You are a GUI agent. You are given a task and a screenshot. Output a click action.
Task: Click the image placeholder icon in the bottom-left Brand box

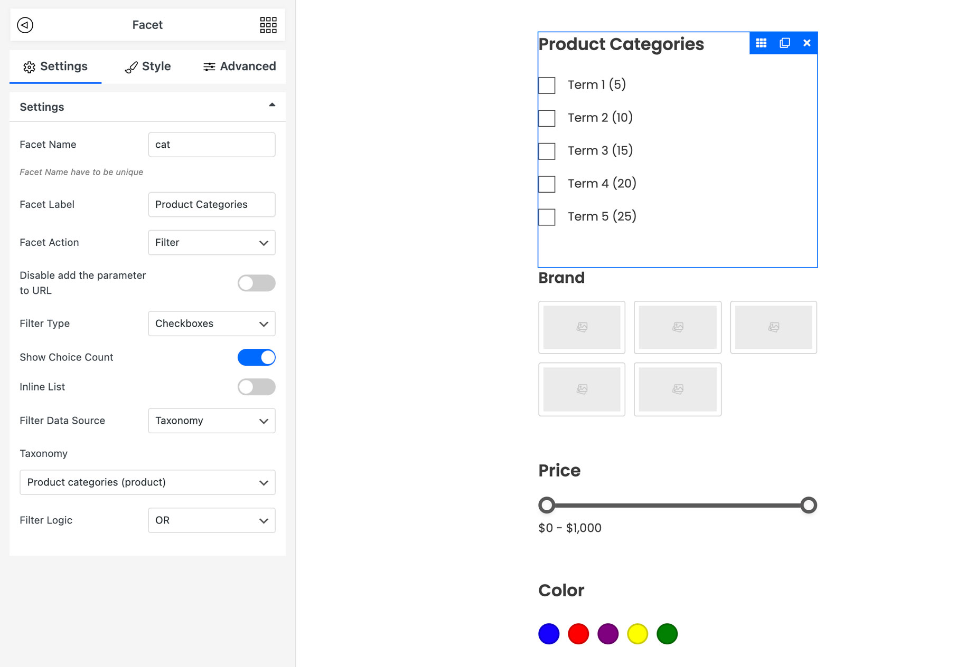click(582, 389)
